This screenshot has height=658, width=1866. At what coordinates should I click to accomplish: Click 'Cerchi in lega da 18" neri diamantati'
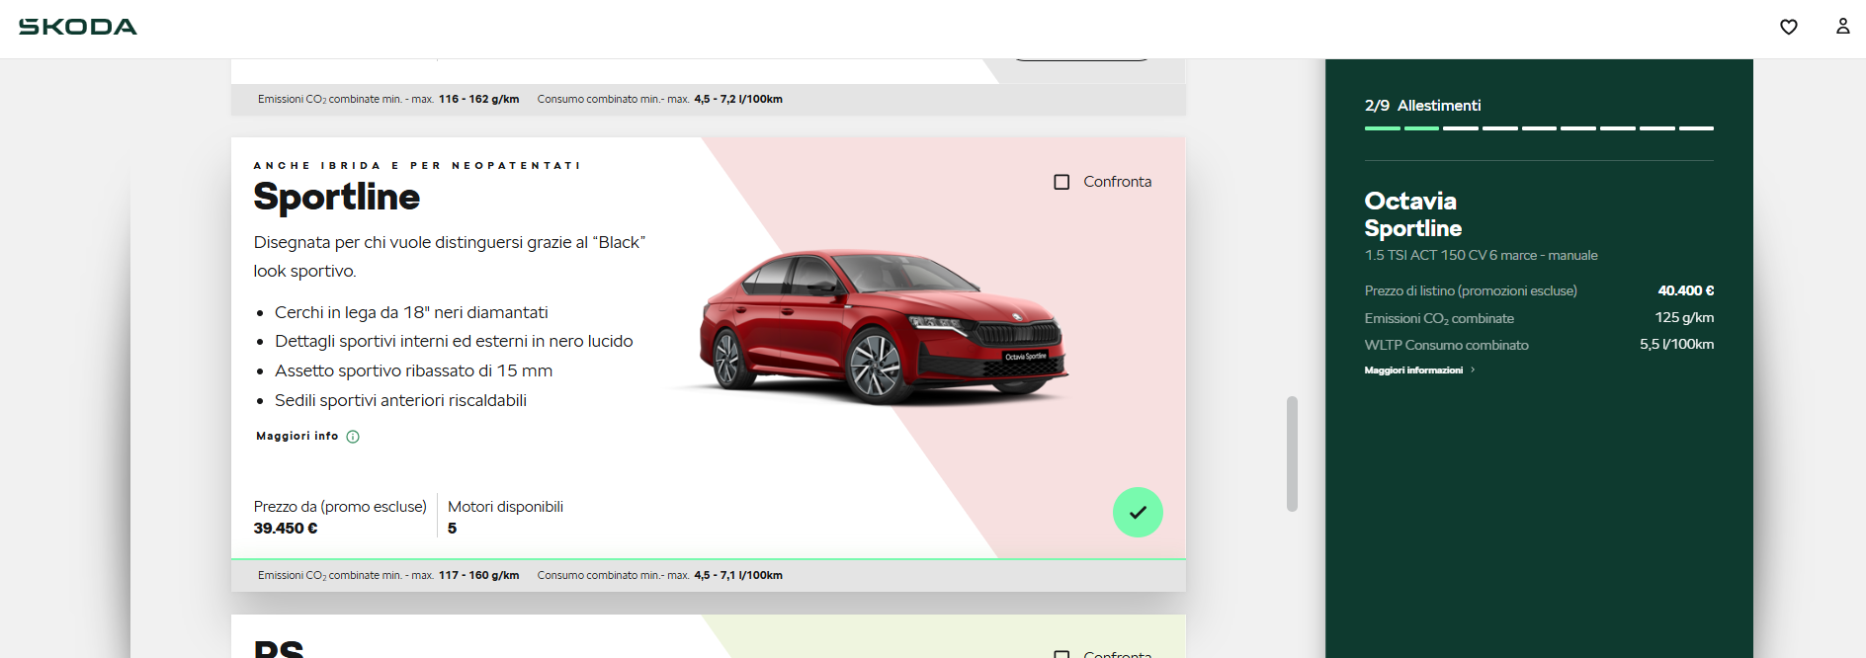[411, 312]
